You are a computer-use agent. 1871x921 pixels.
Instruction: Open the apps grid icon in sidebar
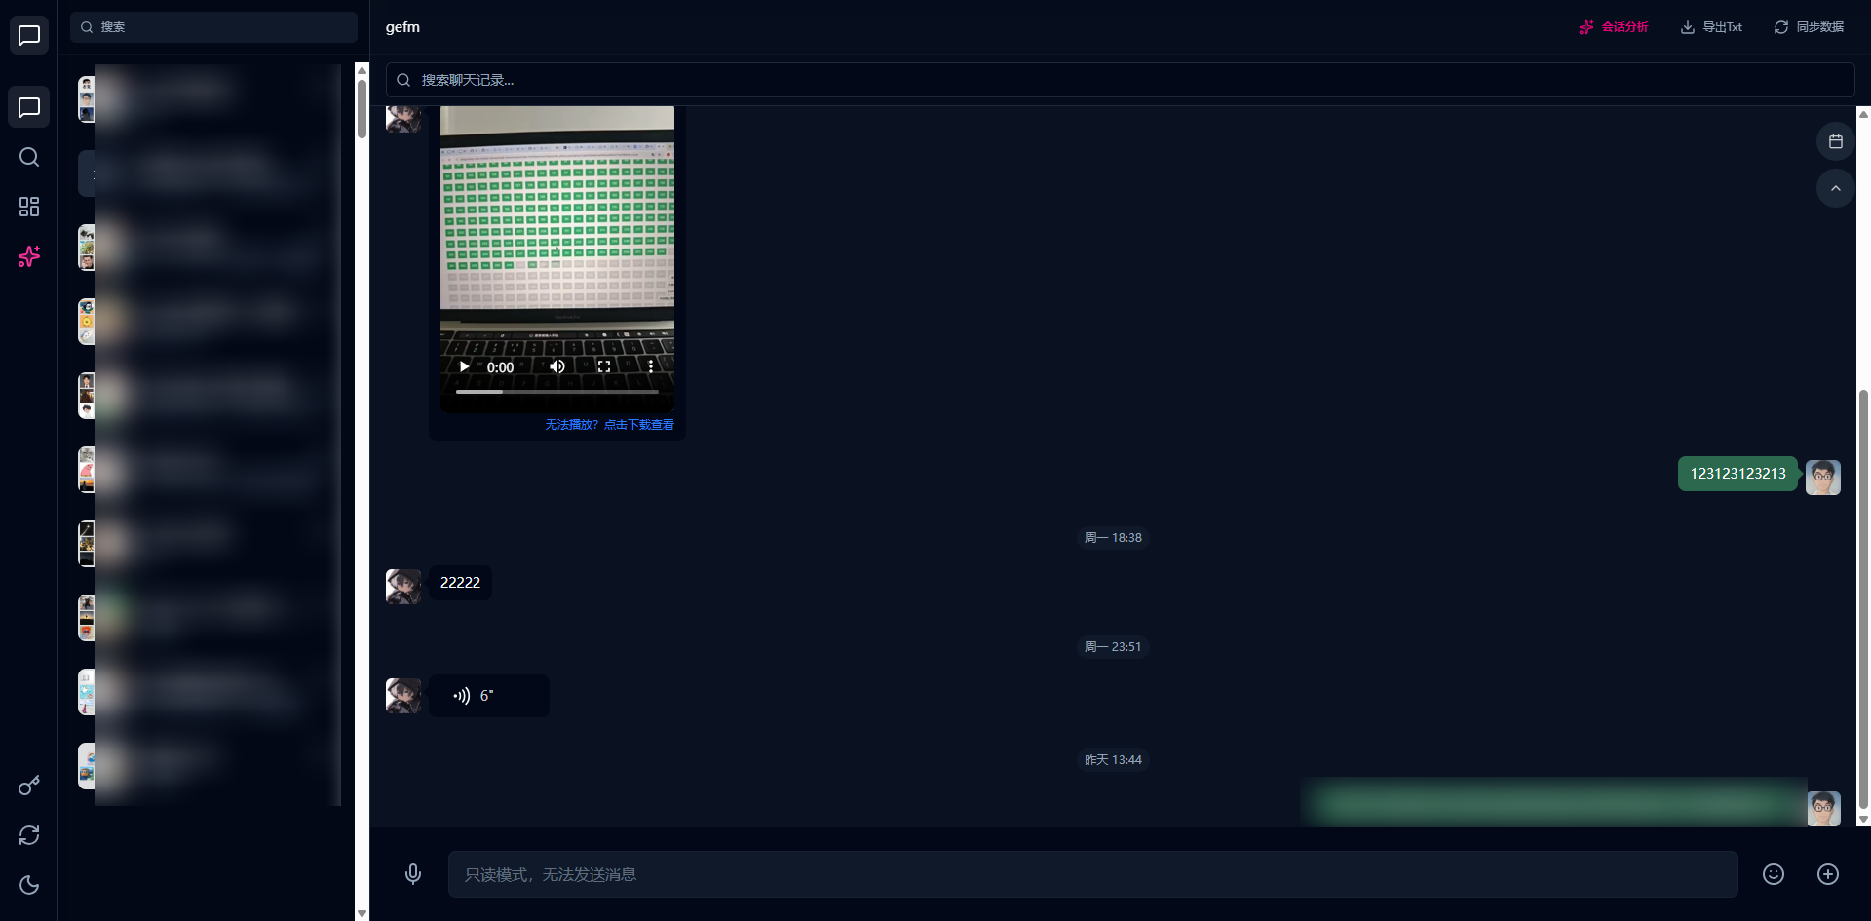(29, 207)
